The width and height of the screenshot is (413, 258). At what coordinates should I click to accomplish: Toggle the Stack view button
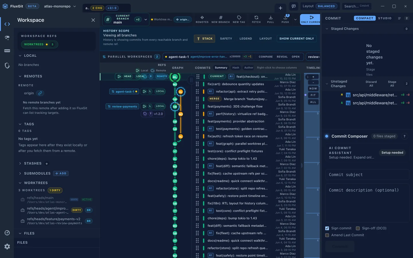click(204, 38)
